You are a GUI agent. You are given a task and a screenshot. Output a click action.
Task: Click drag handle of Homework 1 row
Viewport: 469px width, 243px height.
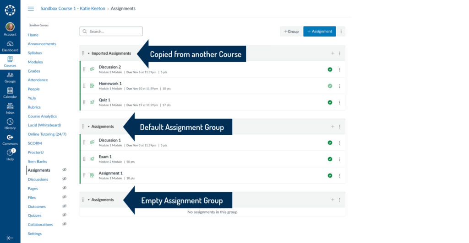(x=84, y=85)
